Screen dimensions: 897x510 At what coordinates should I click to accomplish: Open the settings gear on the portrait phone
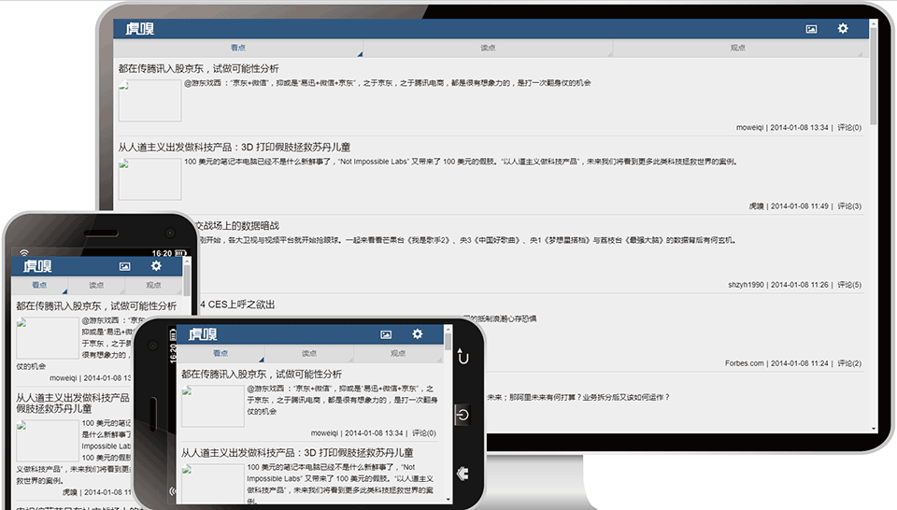156,266
